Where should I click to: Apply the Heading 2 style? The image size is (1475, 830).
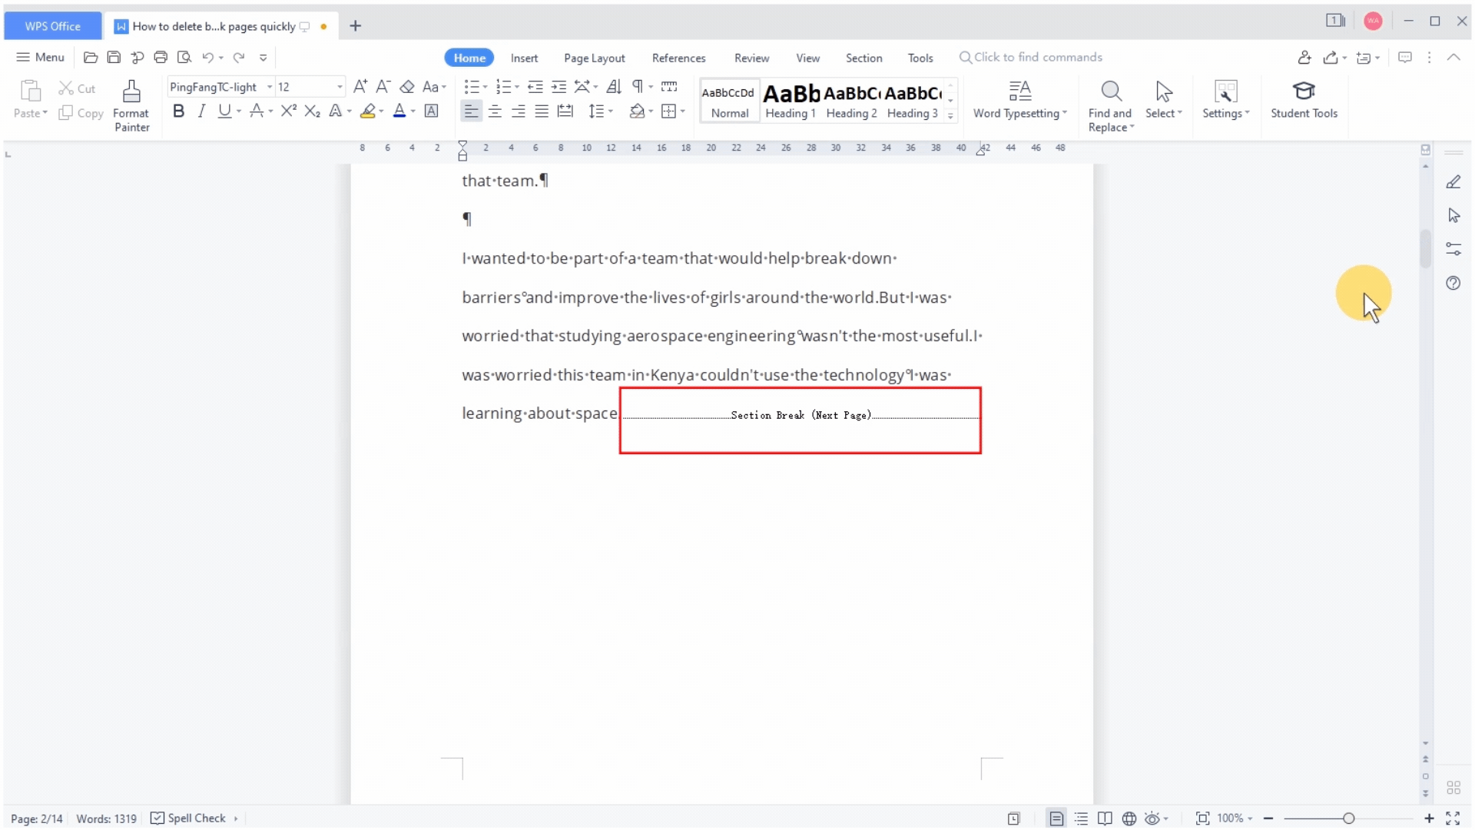[851, 100]
